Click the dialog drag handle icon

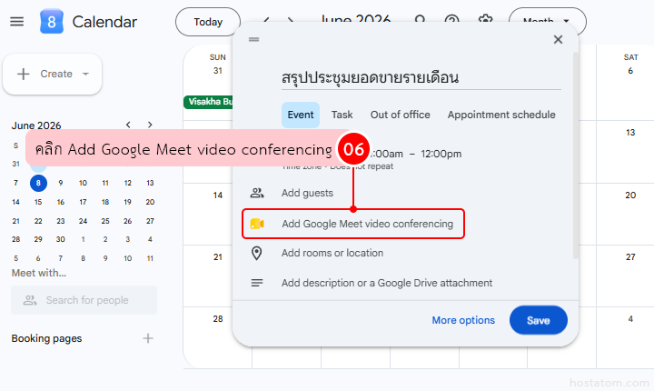(253, 39)
